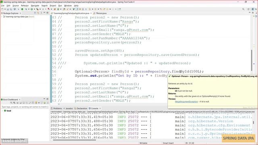Click line 56 findById code

139,71
